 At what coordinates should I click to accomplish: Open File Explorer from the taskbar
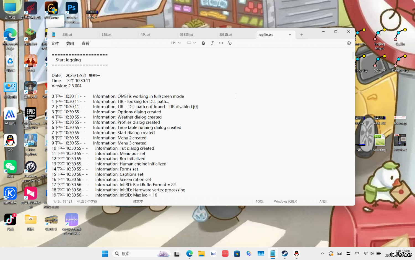point(201,254)
